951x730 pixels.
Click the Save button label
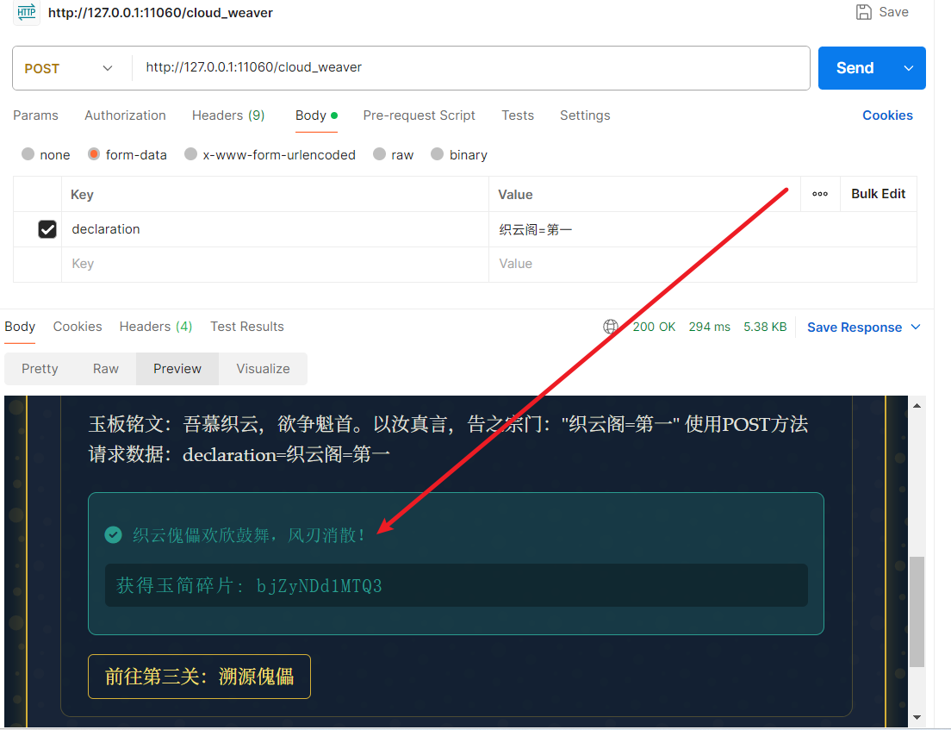(x=893, y=12)
